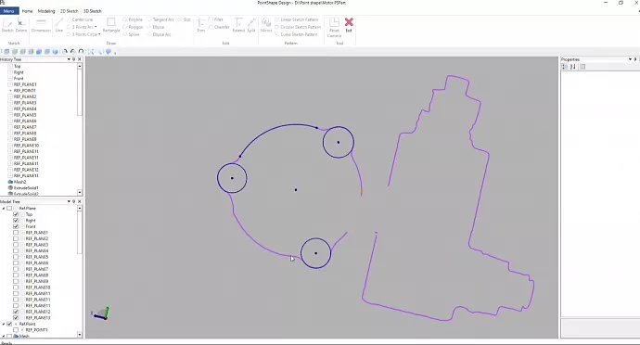Viewport: 640px width, 345px height.
Task: Collapse the Ref.Point node in Model Tree
Action: 4,324
